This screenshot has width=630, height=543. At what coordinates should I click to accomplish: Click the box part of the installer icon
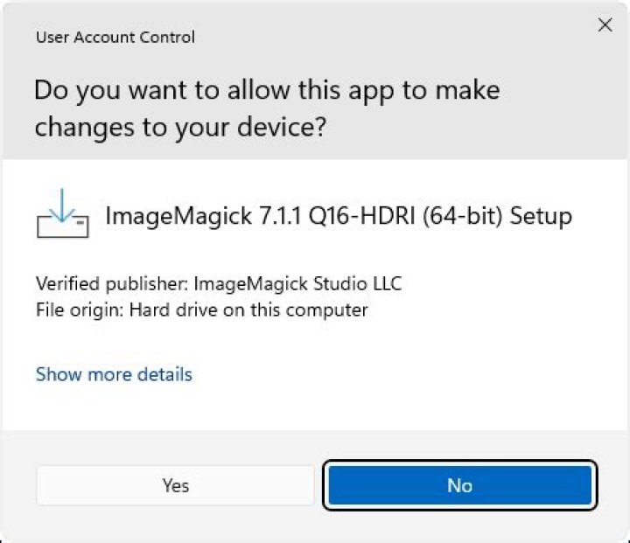click(x=63, y=226)
